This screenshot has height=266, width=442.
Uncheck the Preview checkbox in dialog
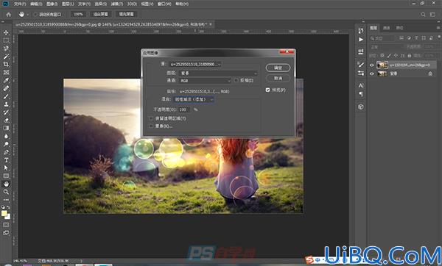tap(268, 90)
